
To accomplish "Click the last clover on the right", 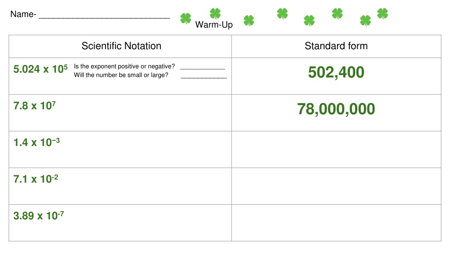I will (383, 14).
